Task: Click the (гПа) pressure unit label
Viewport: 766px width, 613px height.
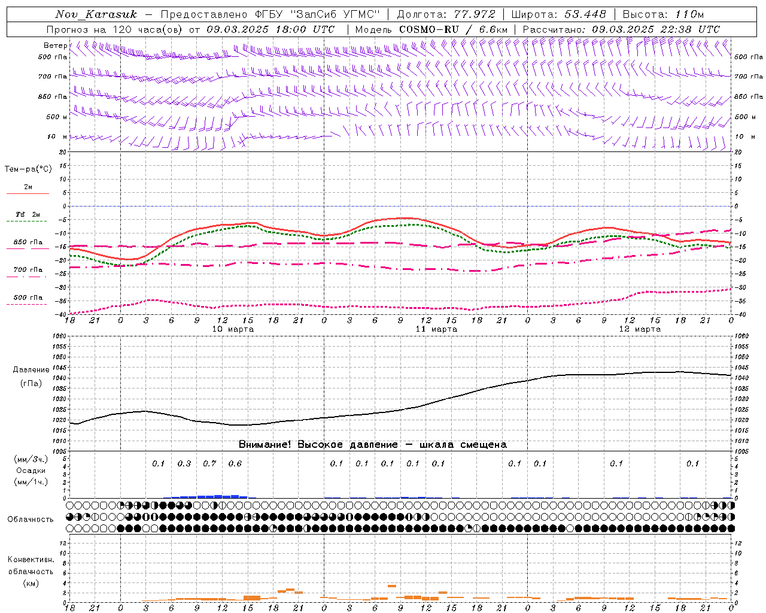Action: tap(31, 384)
